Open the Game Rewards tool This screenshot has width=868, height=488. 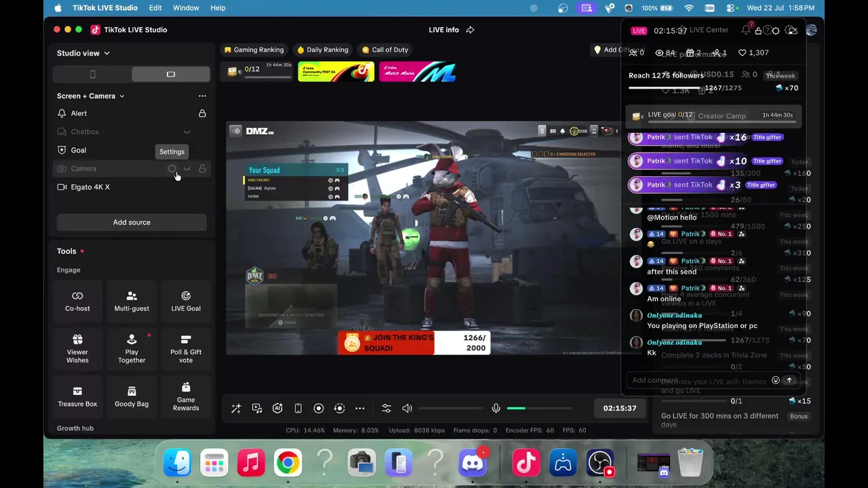(186, 396)
